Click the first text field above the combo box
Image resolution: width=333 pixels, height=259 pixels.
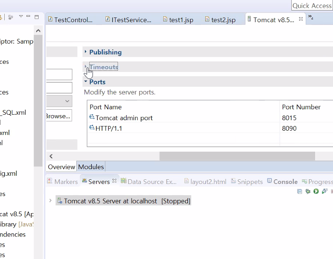click(59, 74)
